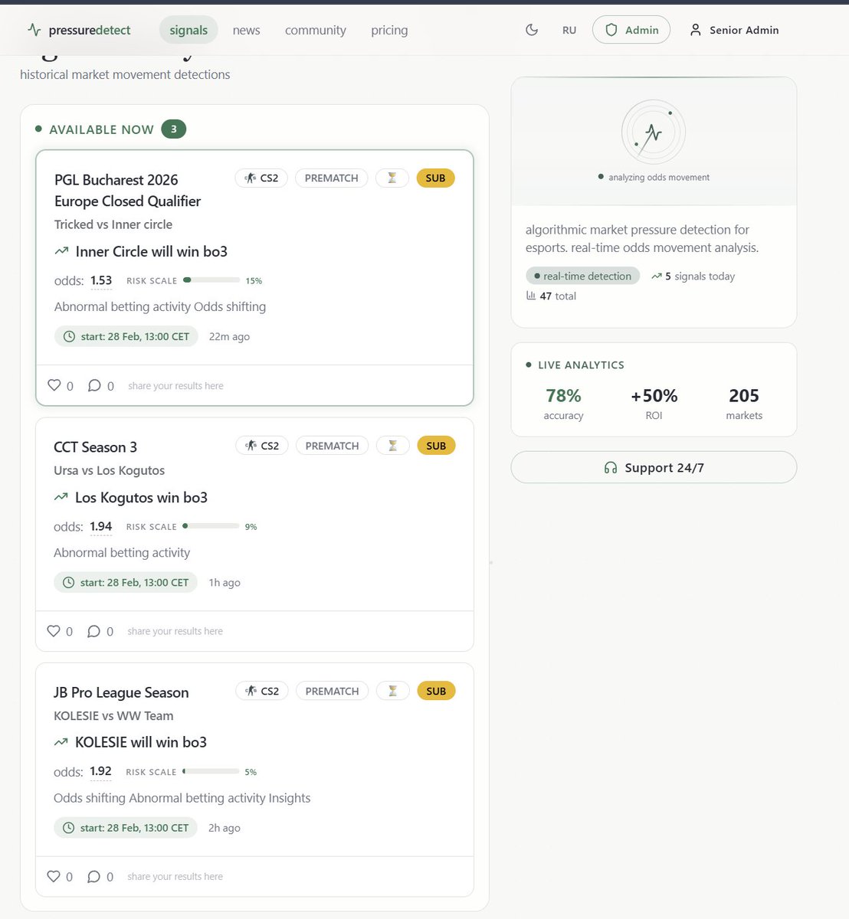The width and height of the screenshot is (849, 919).
Task: Click the CS2 tag on CCT Season 3 card
Action: pyautogui.click(x=262, y=446)
